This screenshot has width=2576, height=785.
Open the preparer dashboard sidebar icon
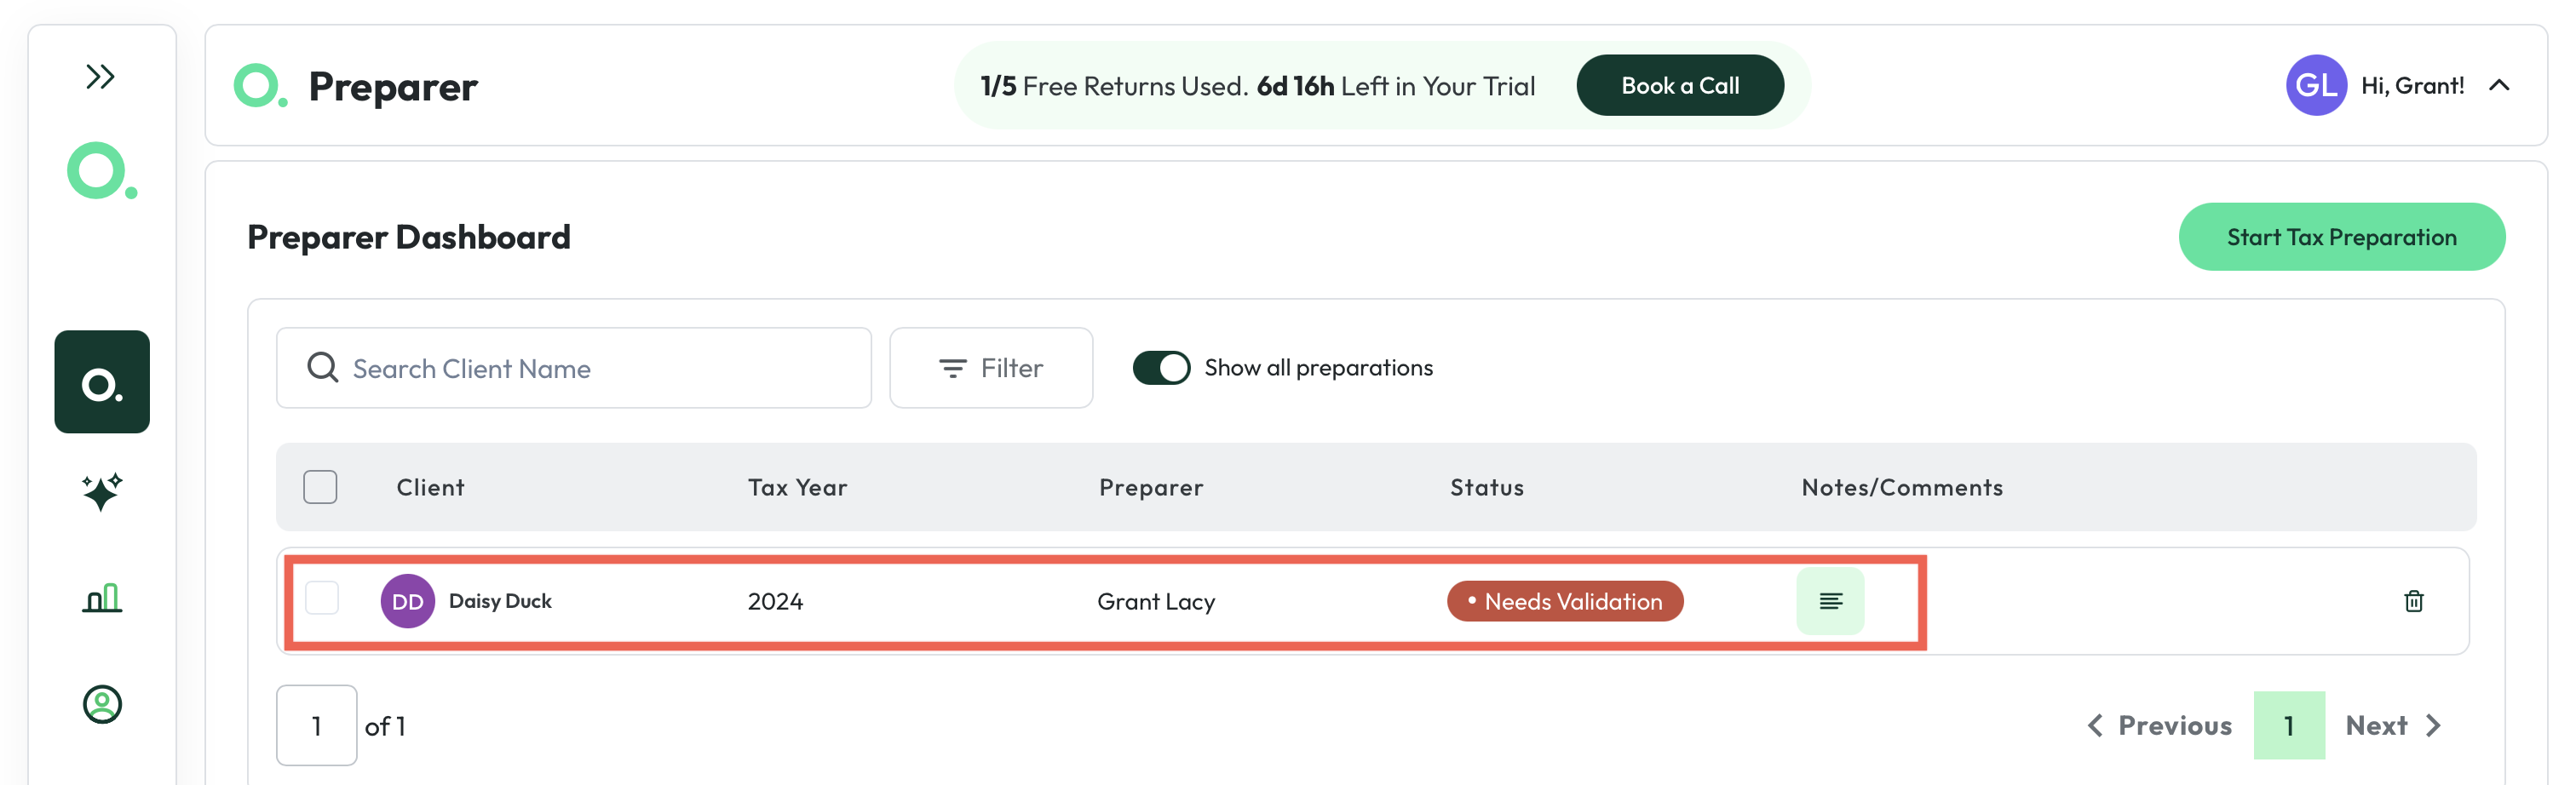pos(102,382)
